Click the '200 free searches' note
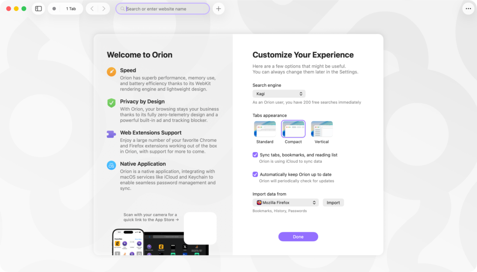The height and width of the screenshot is (272, 477). pyautogui.click(x=307, y=102)
